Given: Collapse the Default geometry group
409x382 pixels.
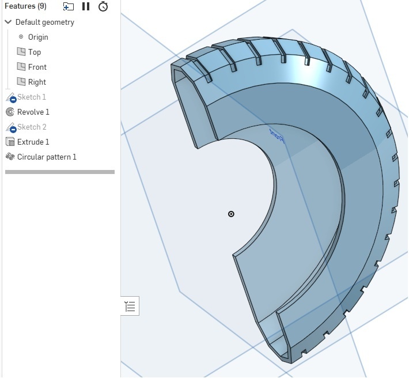Looking at the screenshot, I should point(8,22).
